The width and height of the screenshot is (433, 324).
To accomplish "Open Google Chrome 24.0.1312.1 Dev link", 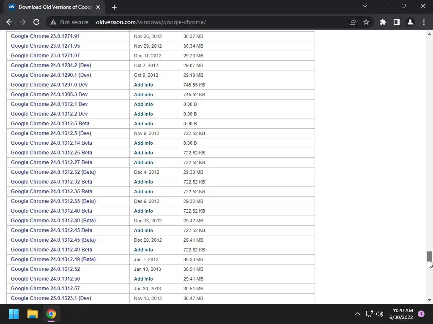I will [49, 104].
